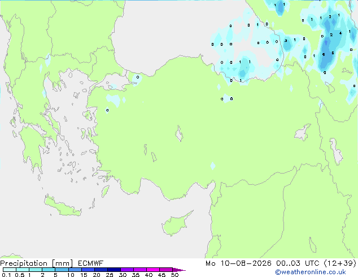Select the 15–20 mm legend swatch
This screenshot has height=277, width=358.
click(x=88, y=270)
